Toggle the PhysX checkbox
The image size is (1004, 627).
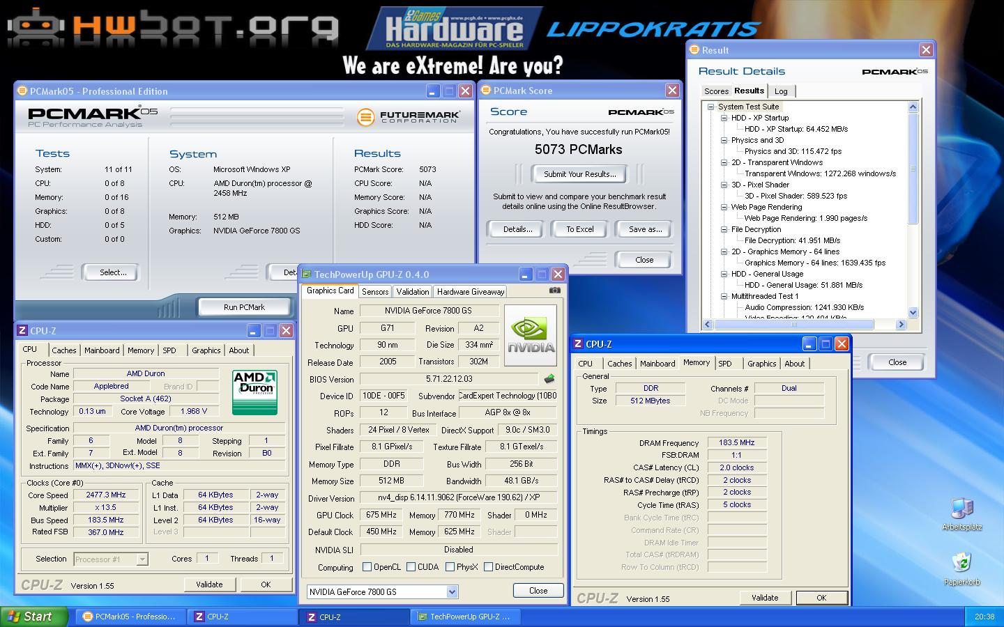click(450, 567)
